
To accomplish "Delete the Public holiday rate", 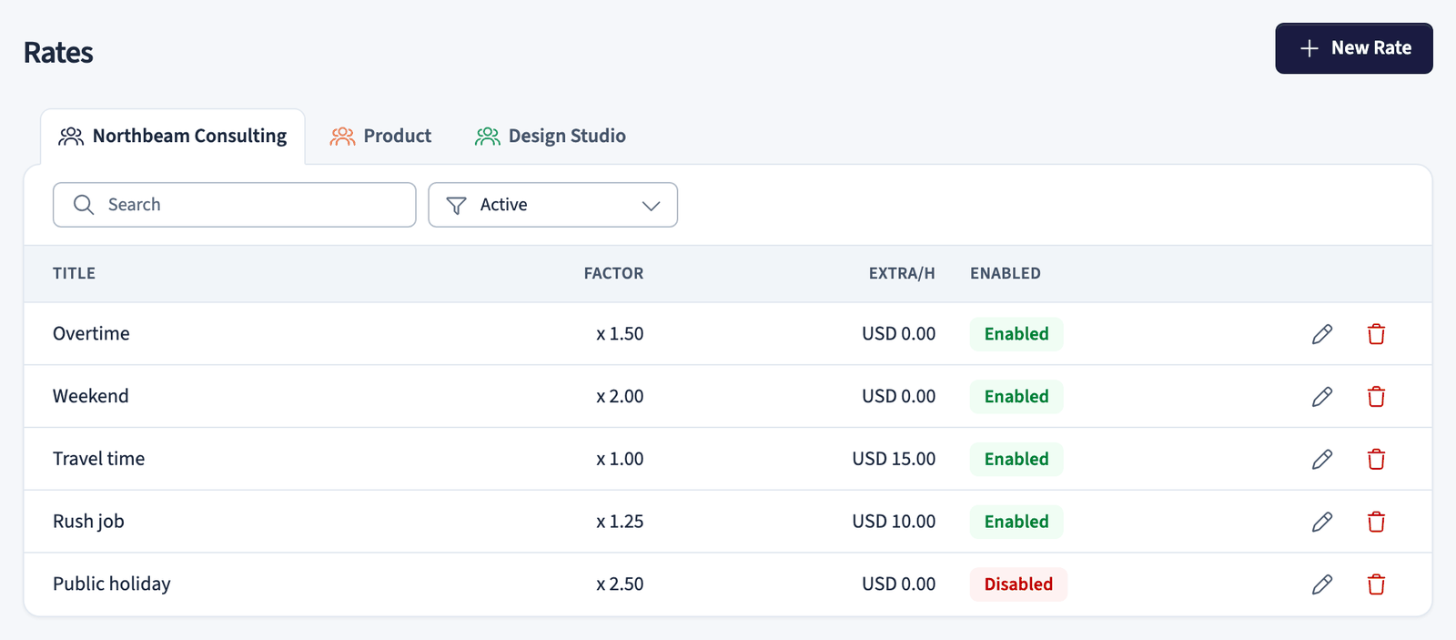I will coord(1376,584).
